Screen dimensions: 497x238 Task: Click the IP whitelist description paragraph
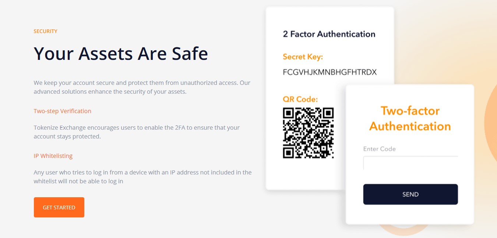[x=143, y=177]
